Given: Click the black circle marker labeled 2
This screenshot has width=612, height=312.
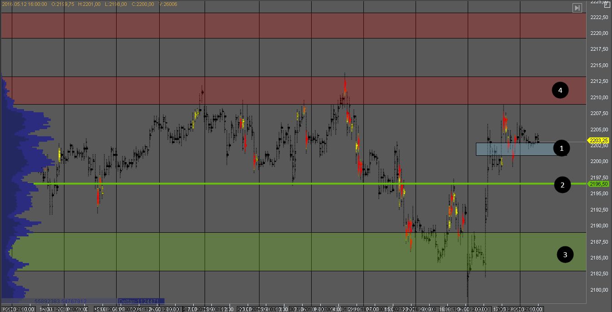Looking at the screenshot, I should click(563, 185).
